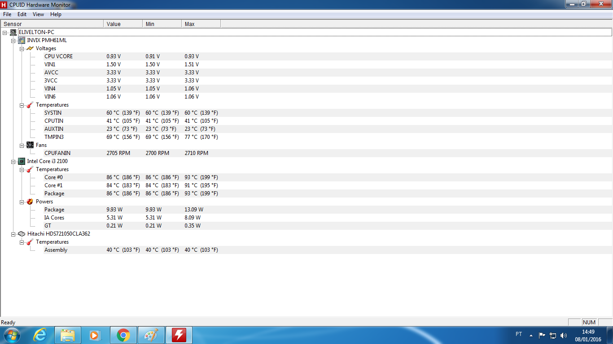This screenshot has height=344, width=613.
Task: Collapse the motherboard Temperatures group
Action: pos(22,105)
